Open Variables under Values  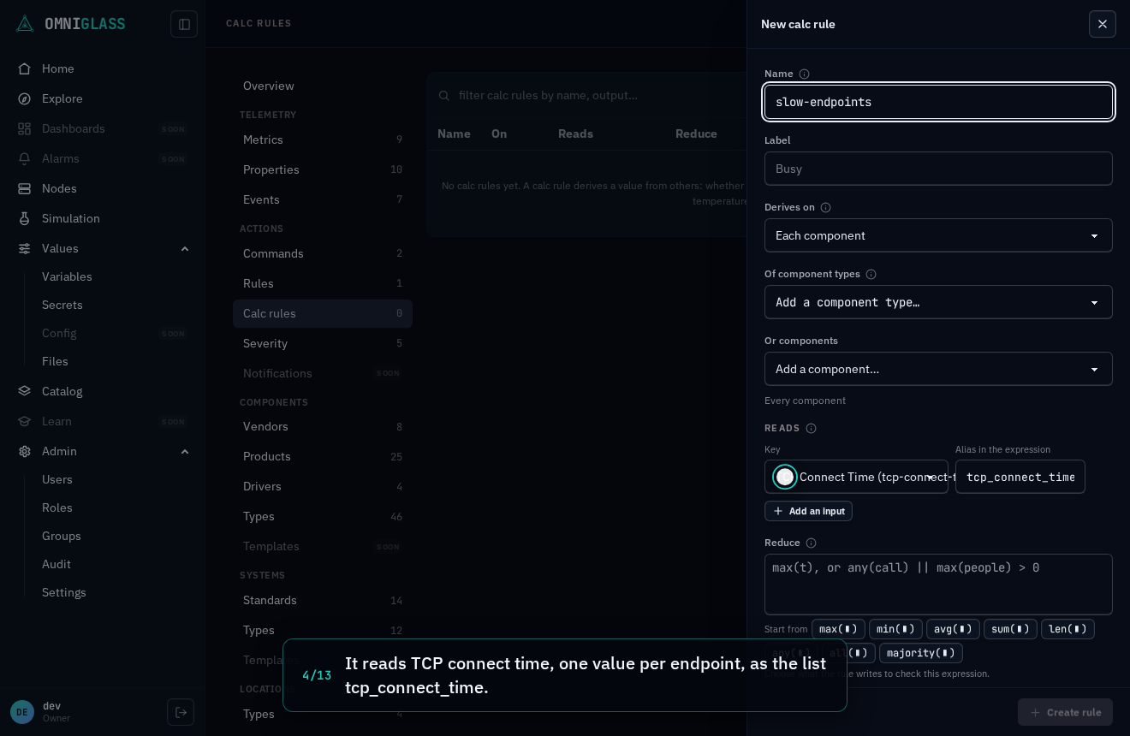tap(67, 276)
